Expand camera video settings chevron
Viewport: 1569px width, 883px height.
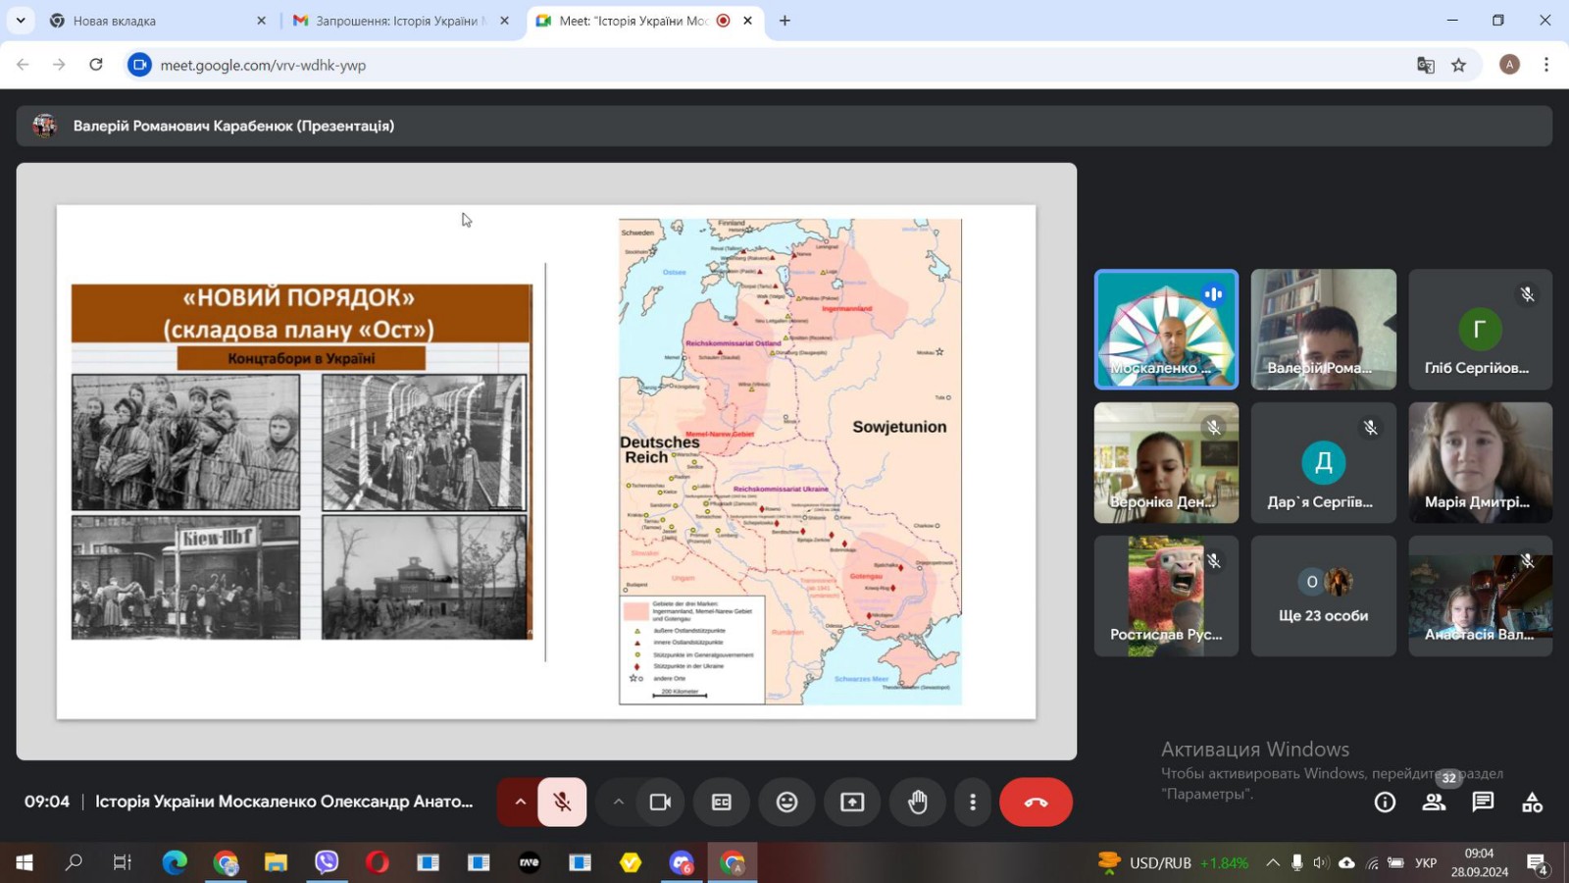click(x=618, y=802)
